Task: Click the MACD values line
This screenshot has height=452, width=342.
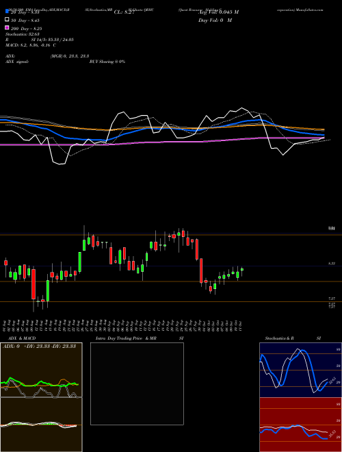Action: click(31, 45)
